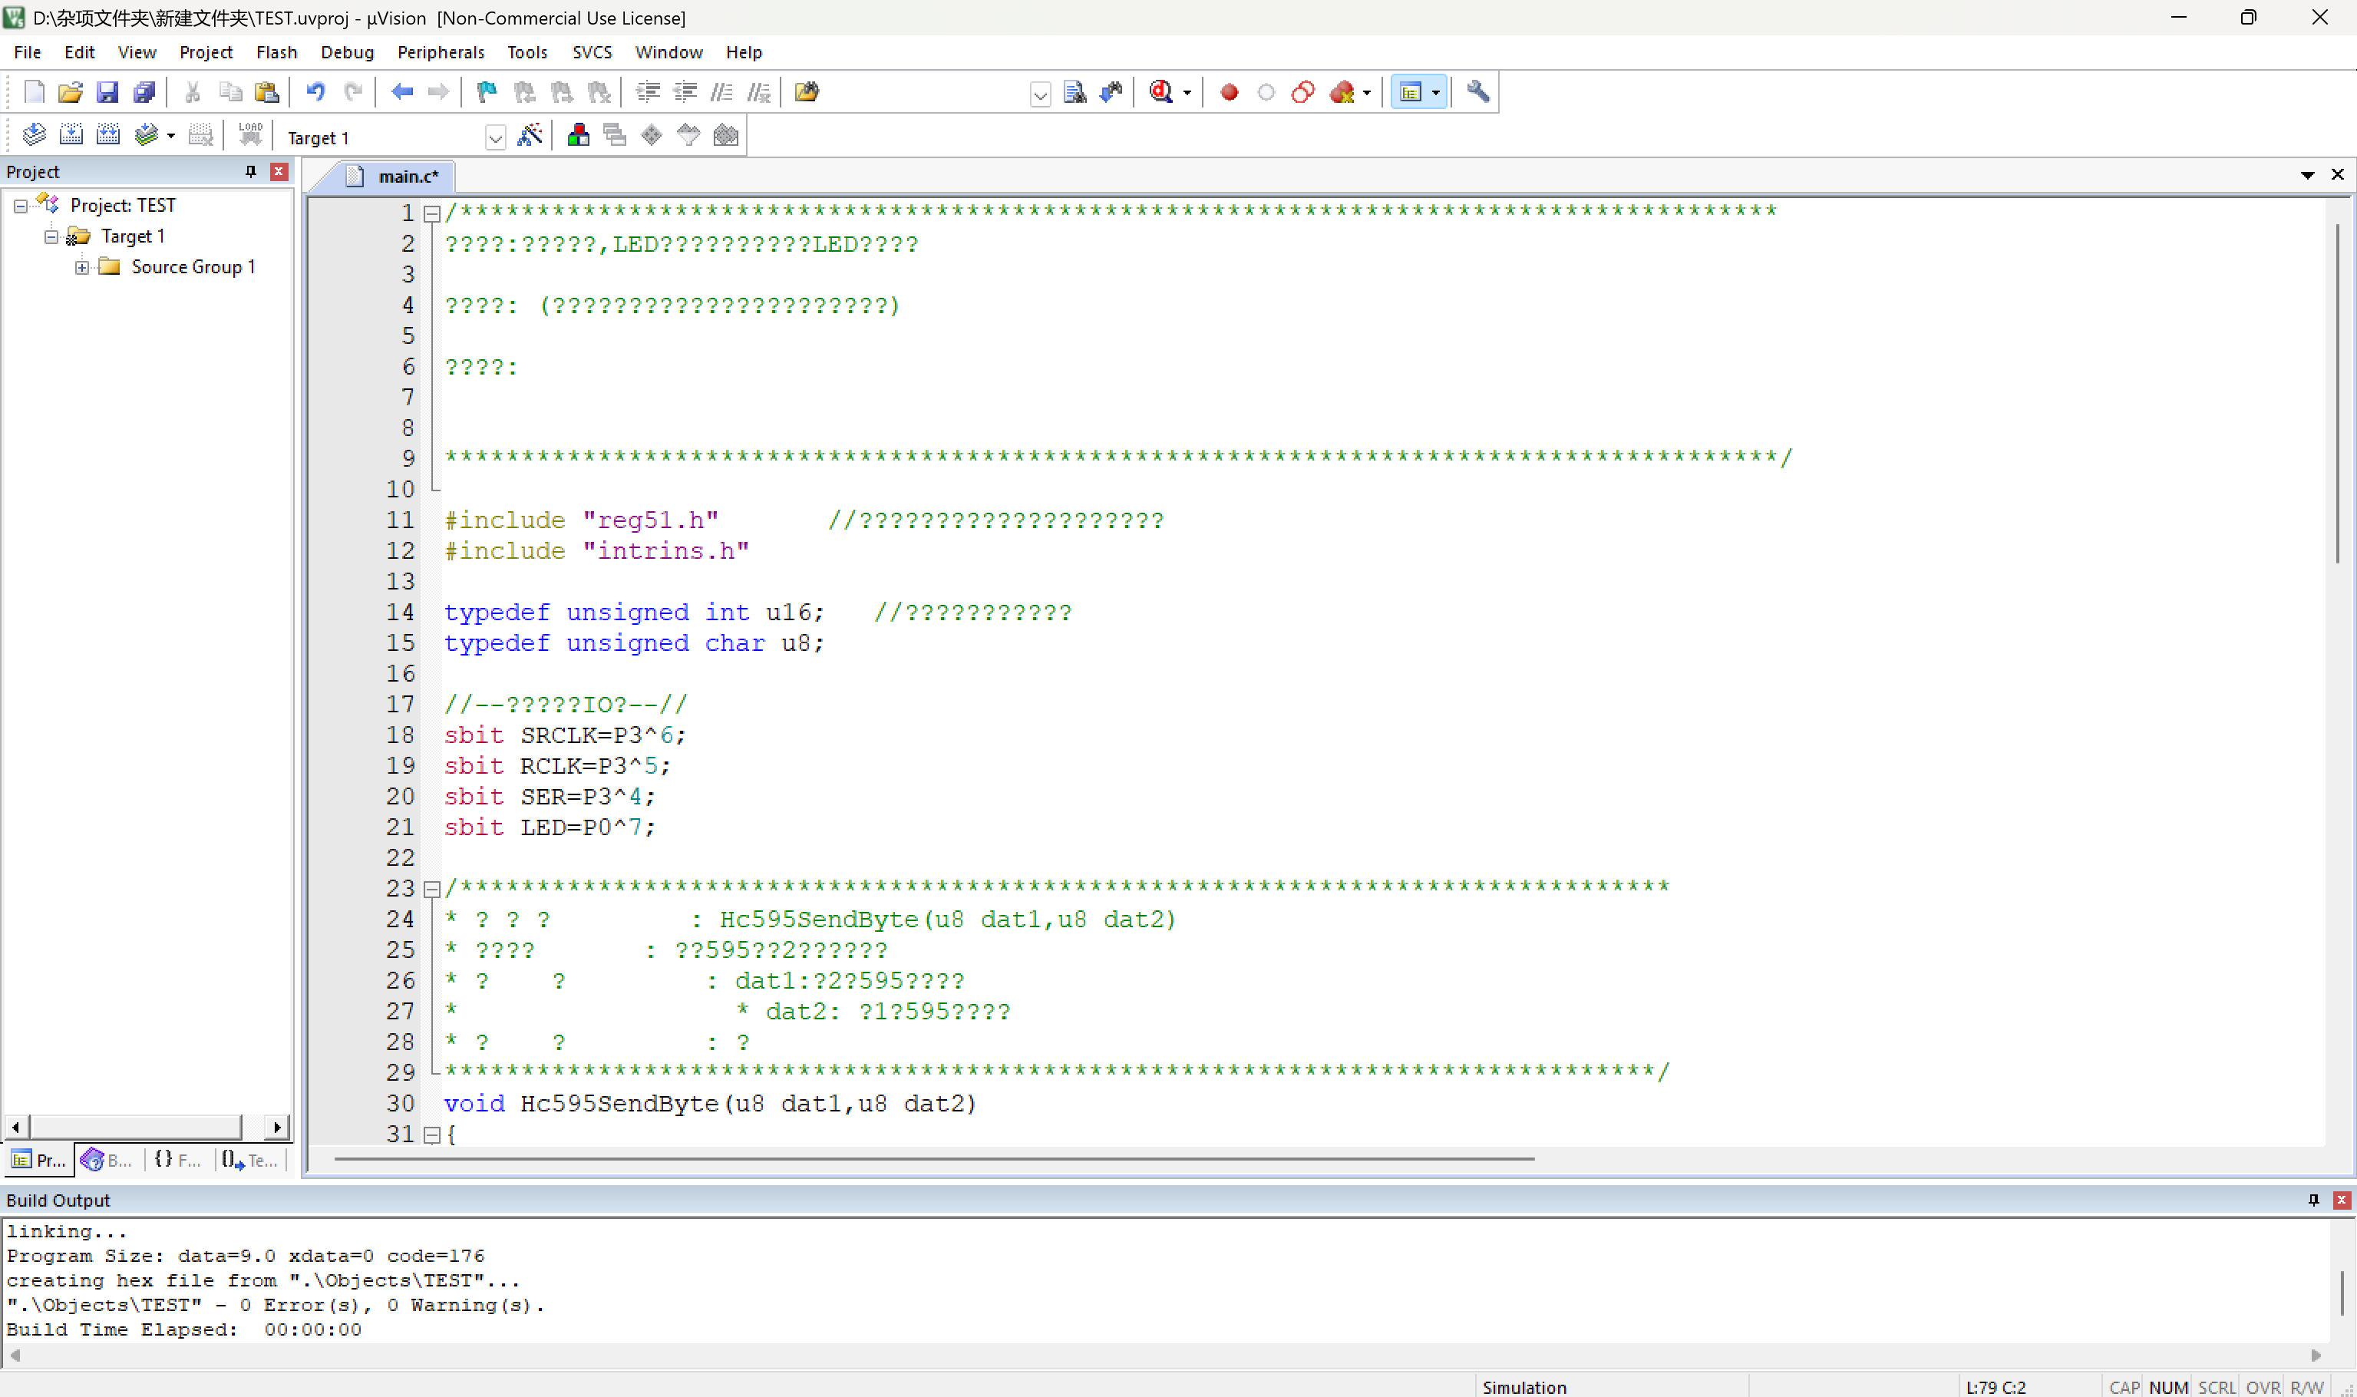Click the Project panel horizontal scrollbar
Viewport: 2357px width, 1397px height.
(137, 1127)
